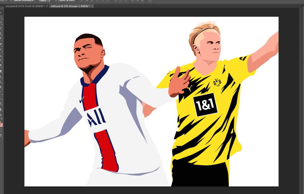Click align left edges icon
This screenshot has height=194, width=304.
pos(98,1)
